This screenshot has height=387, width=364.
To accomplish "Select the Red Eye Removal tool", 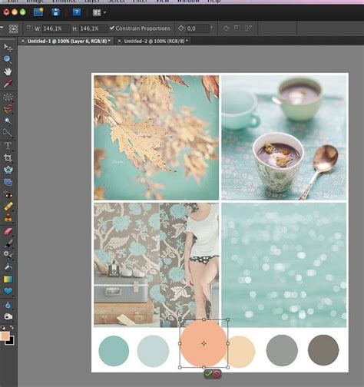I will point(8,195).
